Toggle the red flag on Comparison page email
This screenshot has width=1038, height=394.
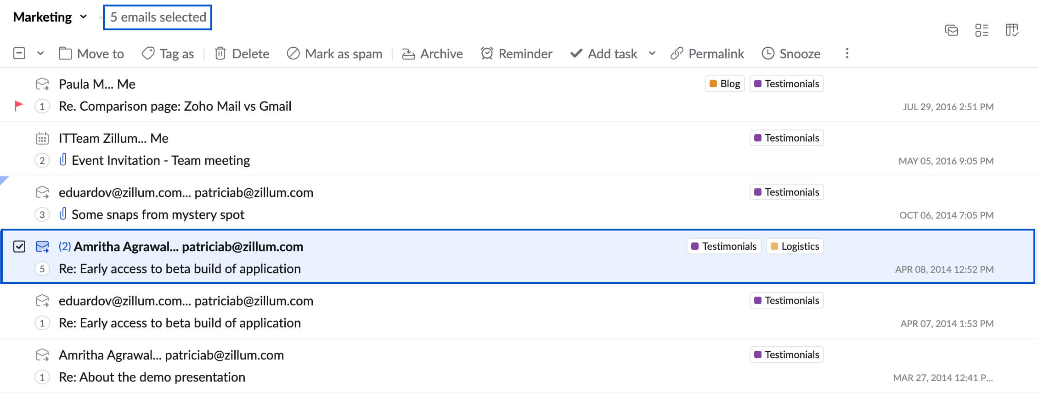[19, 106]
